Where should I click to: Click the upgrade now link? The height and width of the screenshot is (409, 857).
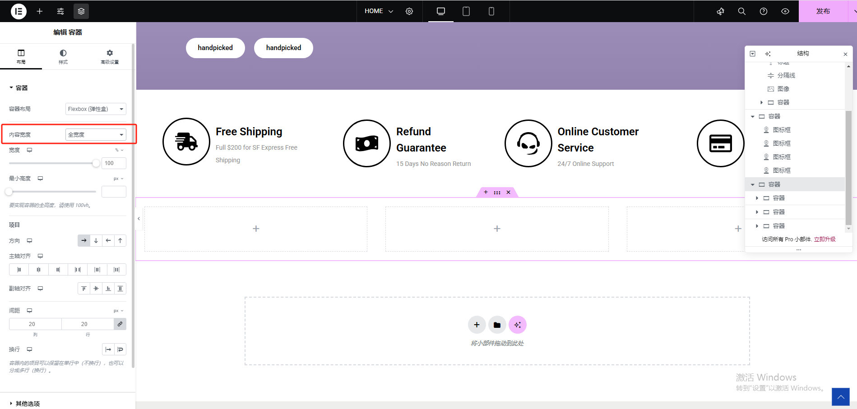[825, 239]
